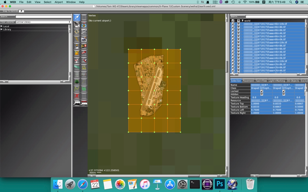Expand the Local library folder
The height and width of the screenshot is (192, 308).
click(2, 26)
